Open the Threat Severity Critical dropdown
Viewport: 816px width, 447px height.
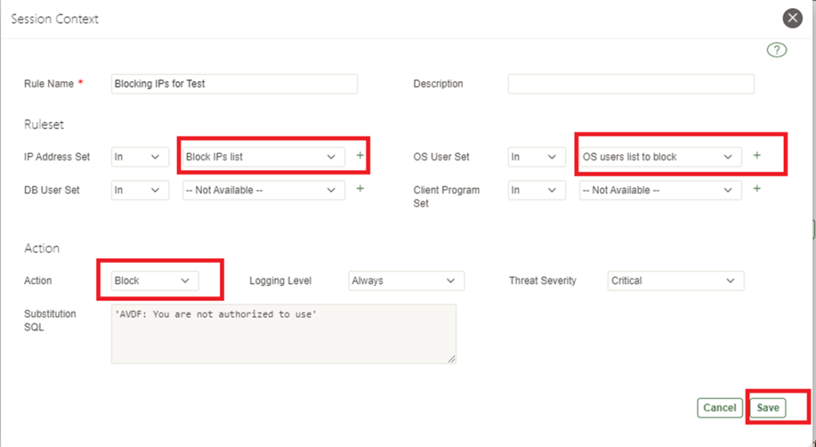(675, 280)
